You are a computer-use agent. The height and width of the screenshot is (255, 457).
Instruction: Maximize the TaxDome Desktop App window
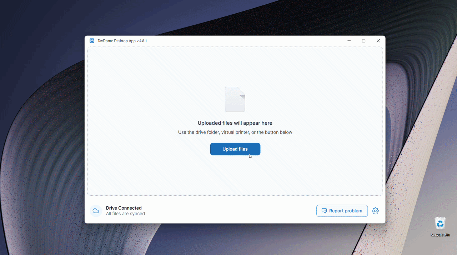[363, 41]
